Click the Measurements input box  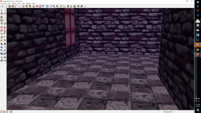(x=183, y=112)
